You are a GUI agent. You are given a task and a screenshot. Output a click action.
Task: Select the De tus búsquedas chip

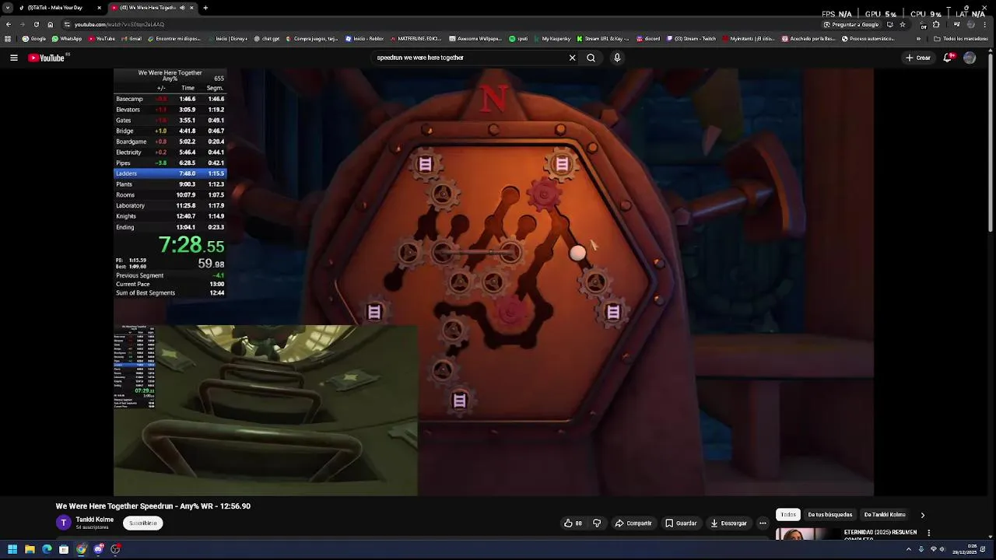point(829,515)
